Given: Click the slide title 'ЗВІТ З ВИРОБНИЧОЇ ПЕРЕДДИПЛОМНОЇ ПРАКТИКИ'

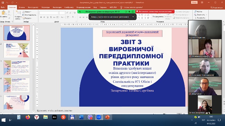Looking at the screenshot, I should point(131,52).
